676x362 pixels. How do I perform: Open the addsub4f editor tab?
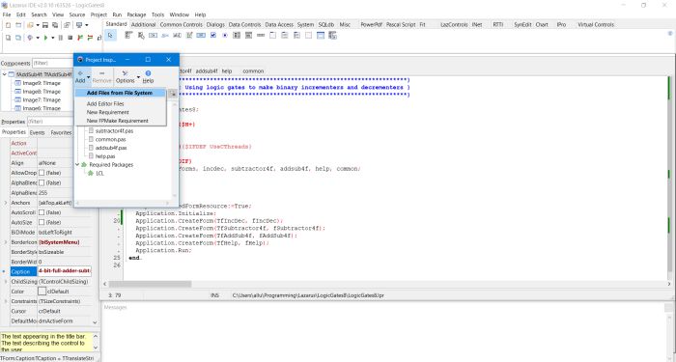(207, 71)
